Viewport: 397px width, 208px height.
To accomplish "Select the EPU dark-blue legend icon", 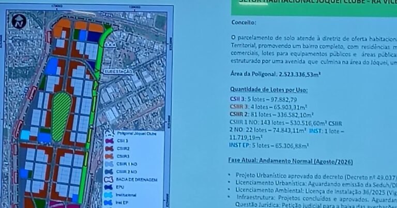I will tap(109, 187).
